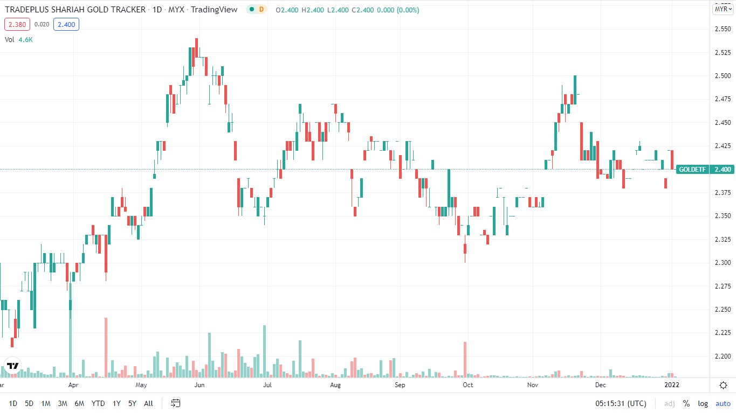Click the TradingView link in the header
This screenshot has height=413, width=736.
pyautogui.click(x=215, y=9)
